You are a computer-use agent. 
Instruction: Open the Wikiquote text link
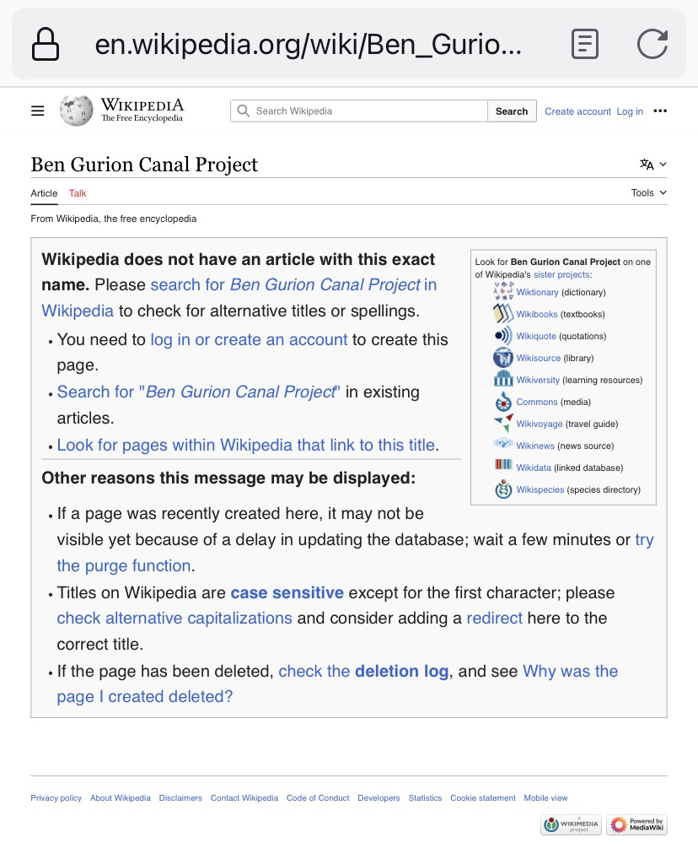pyautogui.click(x=536, y=336)
